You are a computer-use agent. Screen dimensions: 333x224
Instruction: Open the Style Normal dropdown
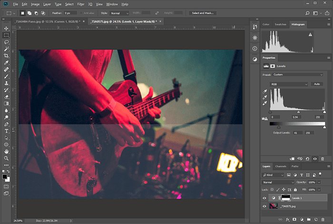click(x=119, y=13)
